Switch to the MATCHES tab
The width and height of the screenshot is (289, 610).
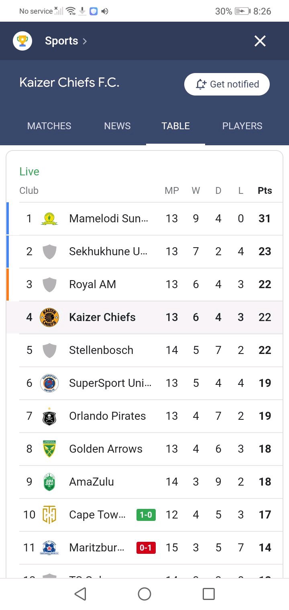pos(49,126)
